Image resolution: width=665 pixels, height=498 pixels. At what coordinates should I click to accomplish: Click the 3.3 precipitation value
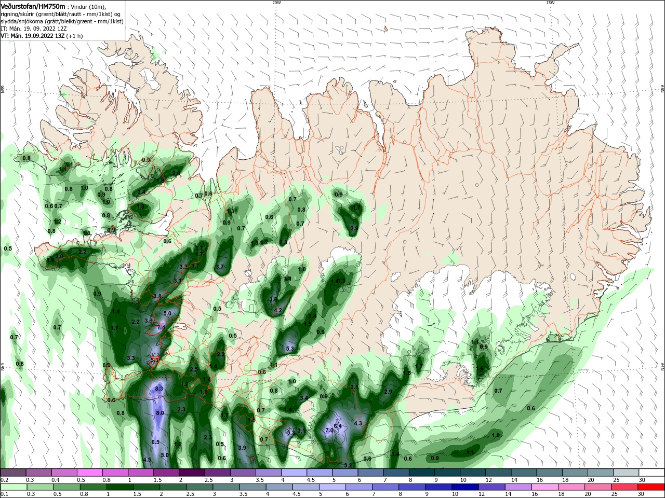pos(131,358)
